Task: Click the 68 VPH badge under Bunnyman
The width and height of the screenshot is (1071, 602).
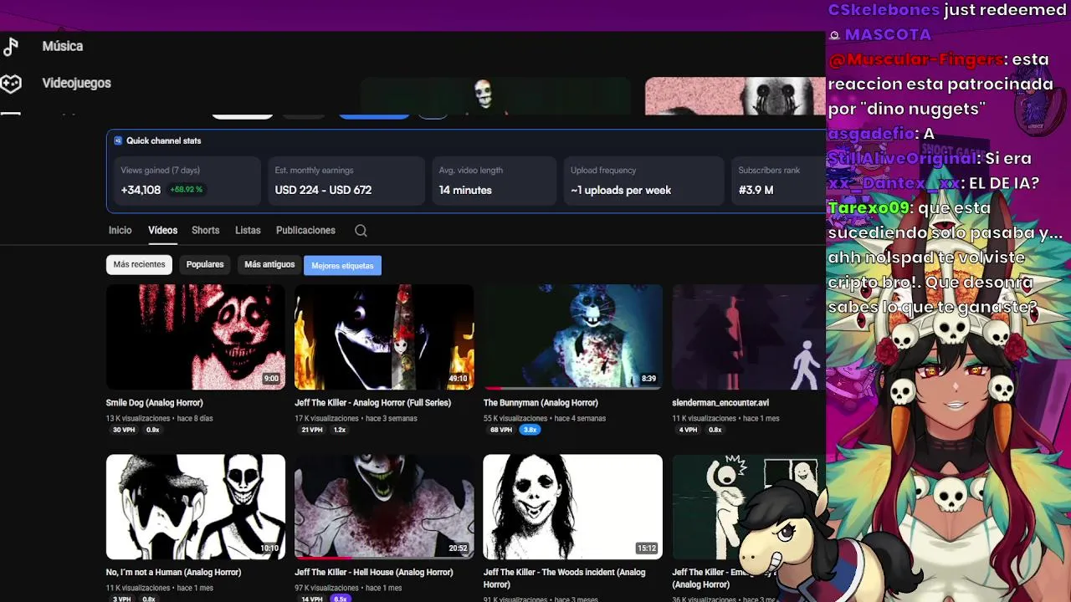Action: tap(501, 430)
